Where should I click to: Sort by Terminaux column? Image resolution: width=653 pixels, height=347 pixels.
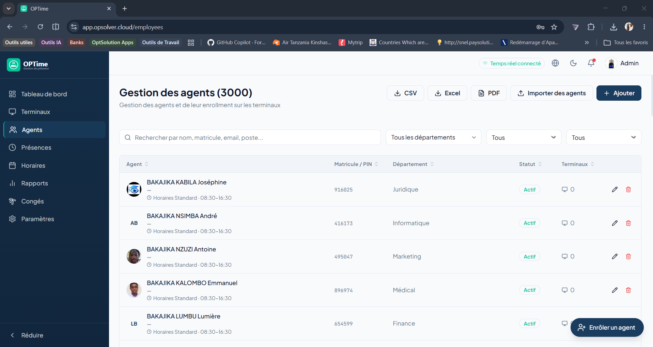pyautogui.click(x=578, y=164)
